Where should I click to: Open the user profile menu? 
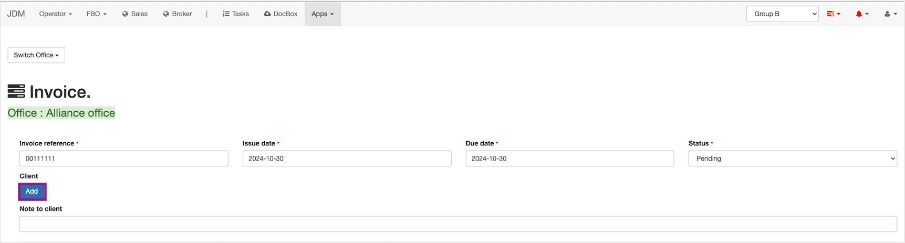pyautogui.click(x=890, y=14)
